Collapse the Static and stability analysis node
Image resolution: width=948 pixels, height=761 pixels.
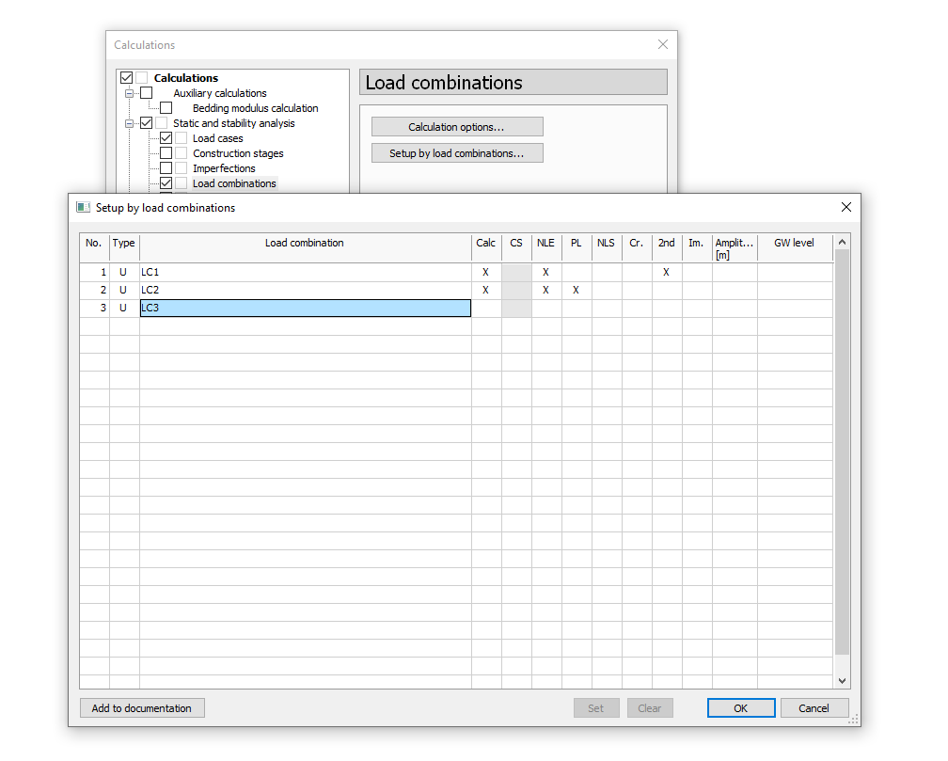pyautogui.click(x=130, y=123)
